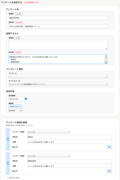Click the scroll up arrow in 表示用 description textarea
The height and width of the screenshot is (180, 120).
point(106,56)
